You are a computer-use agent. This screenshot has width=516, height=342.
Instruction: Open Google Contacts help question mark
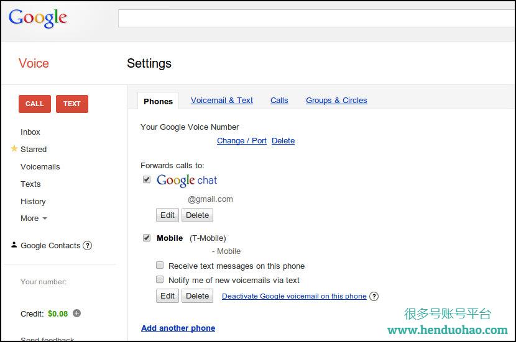[x=87, y=245]
